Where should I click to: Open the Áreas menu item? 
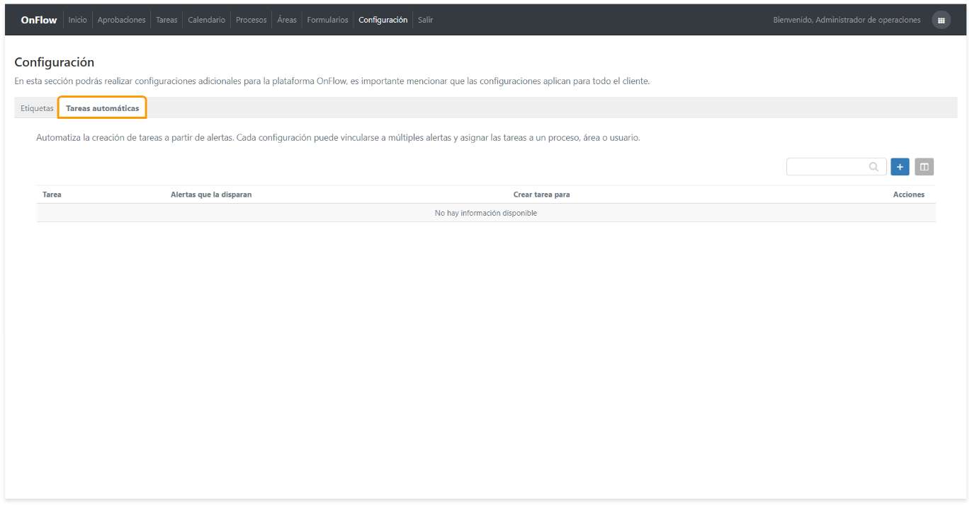tap(287, 20)
